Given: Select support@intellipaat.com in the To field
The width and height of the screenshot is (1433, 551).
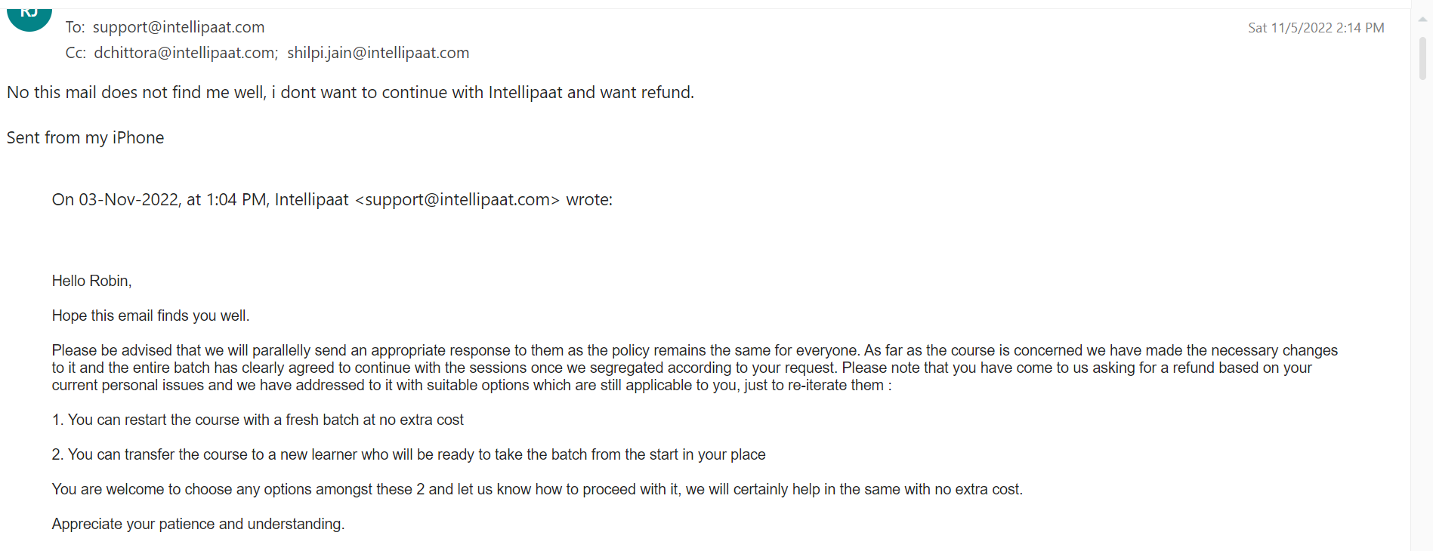Looking at the screenshot, I should pos(178,27).
